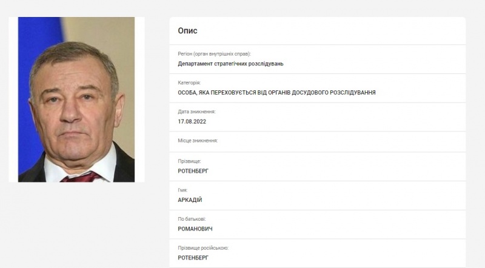
Task: Click the empty 'Місце зникнення' row
Action: [x=317, y=142]
